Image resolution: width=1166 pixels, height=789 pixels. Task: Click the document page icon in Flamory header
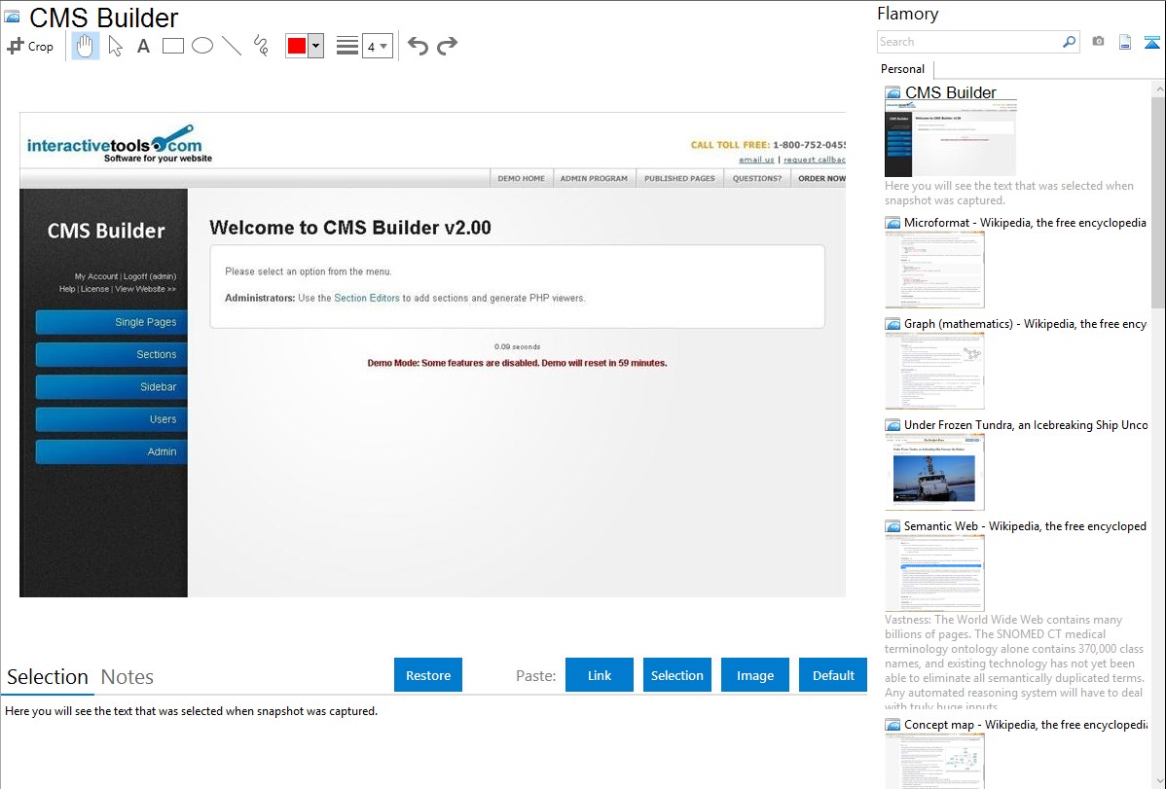1125,42
